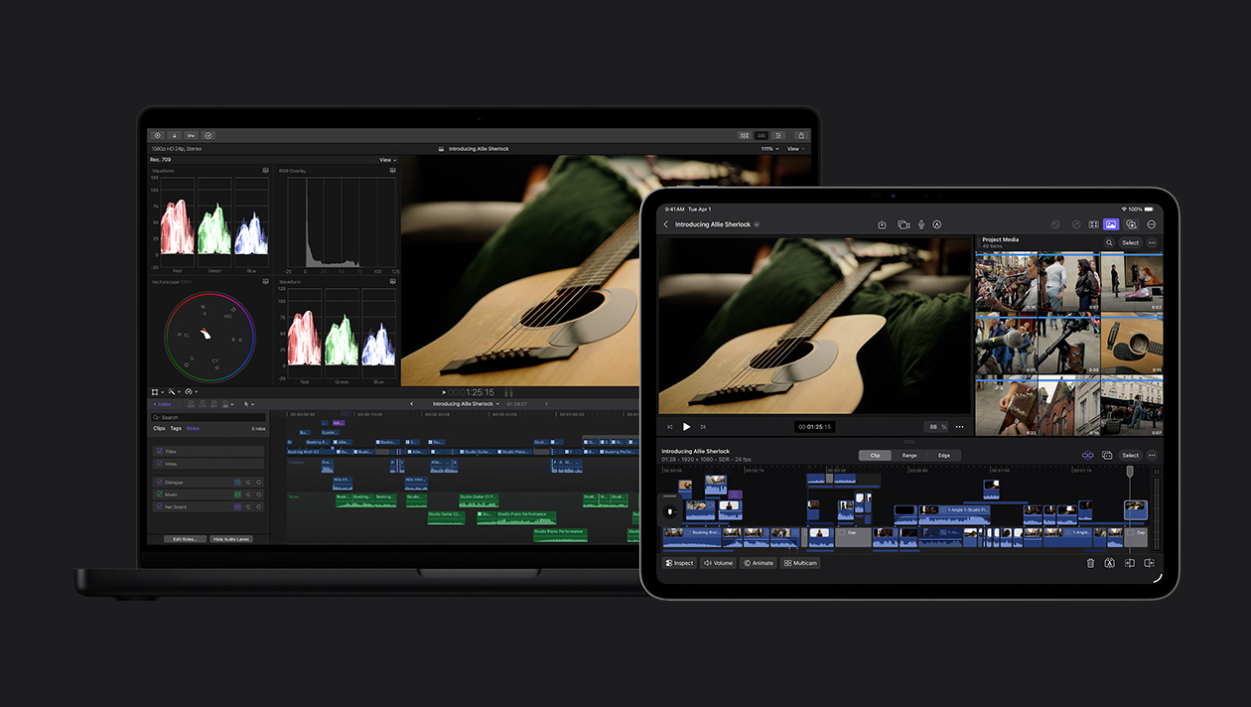Screen dimensions: 1251x707
Task: Toggle the Titles role checkbox
Action: [160, 452]
